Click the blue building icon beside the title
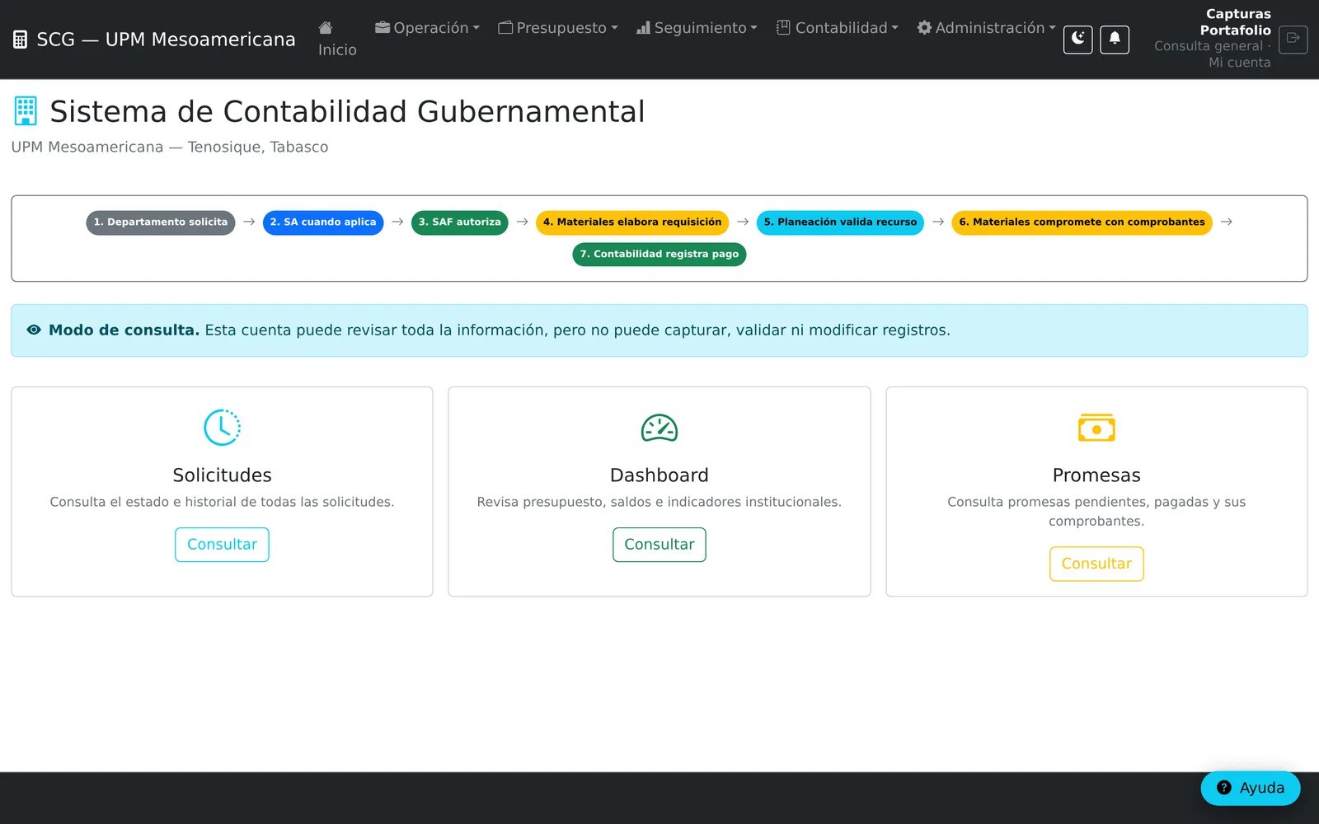1319x824 pixels. pos(26,111)
